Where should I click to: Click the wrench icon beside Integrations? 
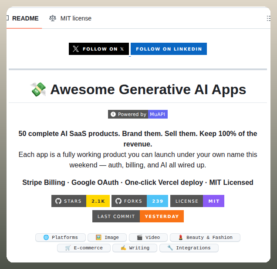coord(170,248)
